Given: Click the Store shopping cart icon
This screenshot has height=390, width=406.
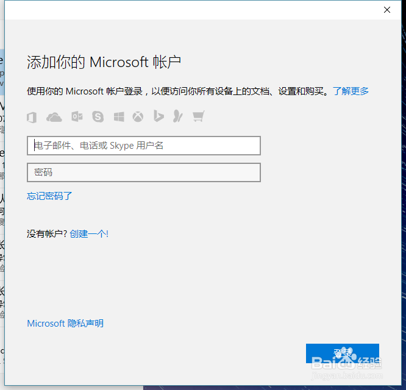Looking at the screenshot, I should [x=199, y=116].
